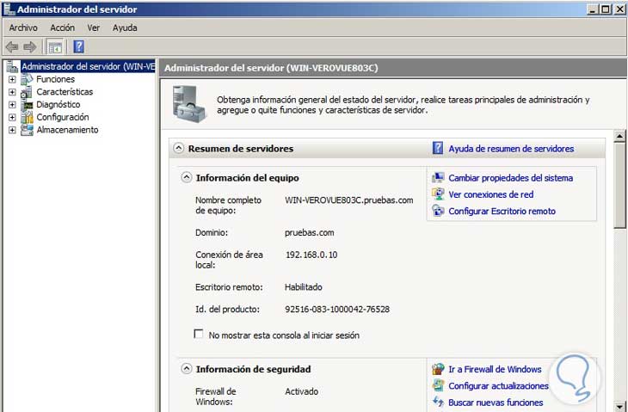Select the Diagnóstico tree item label
628x412 pixels.
pos(58,105)
